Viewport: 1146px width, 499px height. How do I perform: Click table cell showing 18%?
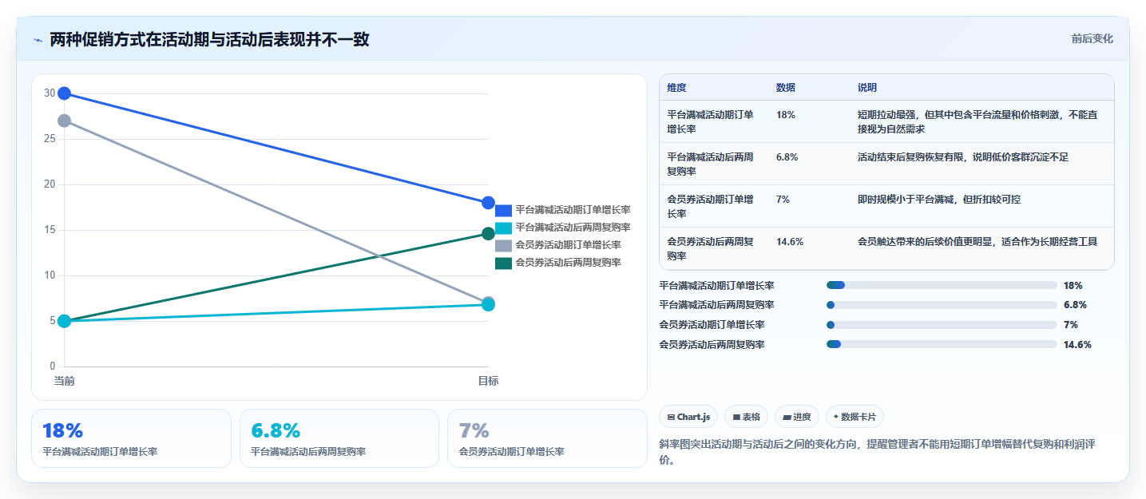tap(786, 115)
